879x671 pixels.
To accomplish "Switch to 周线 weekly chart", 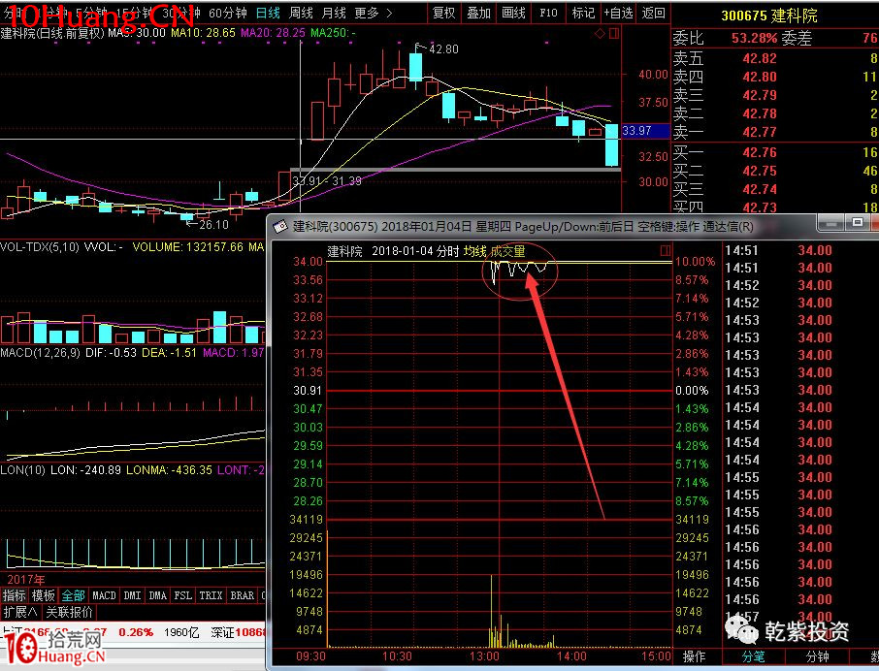I will click(301, 13).
